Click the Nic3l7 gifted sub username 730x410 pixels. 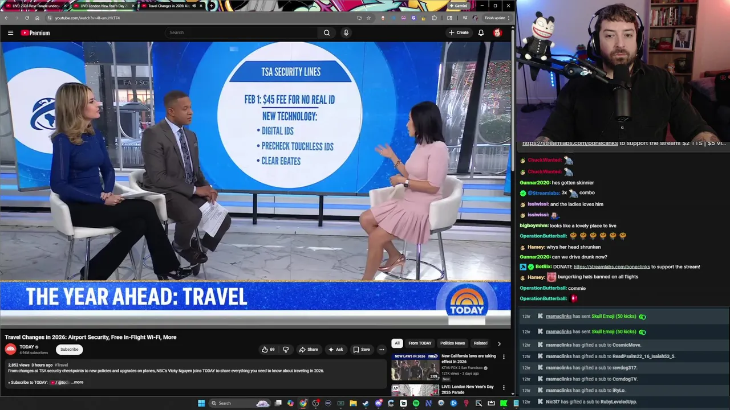click(553, 401)
